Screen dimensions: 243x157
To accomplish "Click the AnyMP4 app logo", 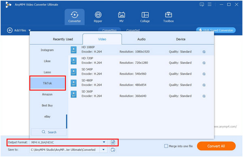I will pos(8,4).
